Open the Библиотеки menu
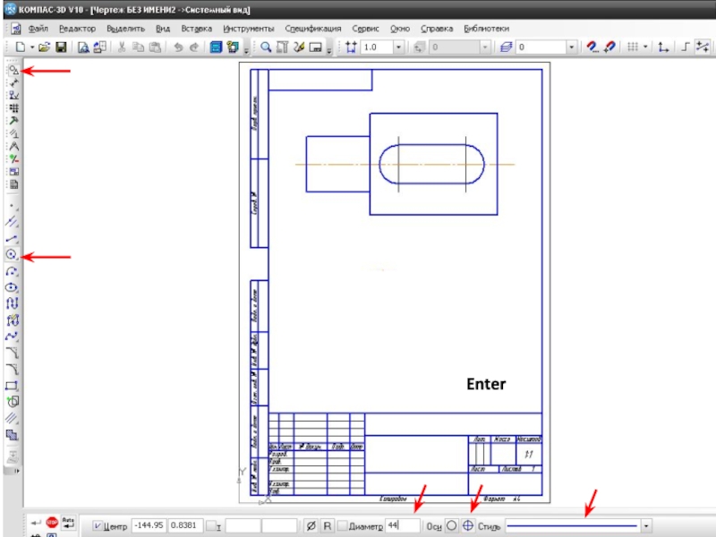This screenshot has height=537, width=716. (x=486, y=29)
